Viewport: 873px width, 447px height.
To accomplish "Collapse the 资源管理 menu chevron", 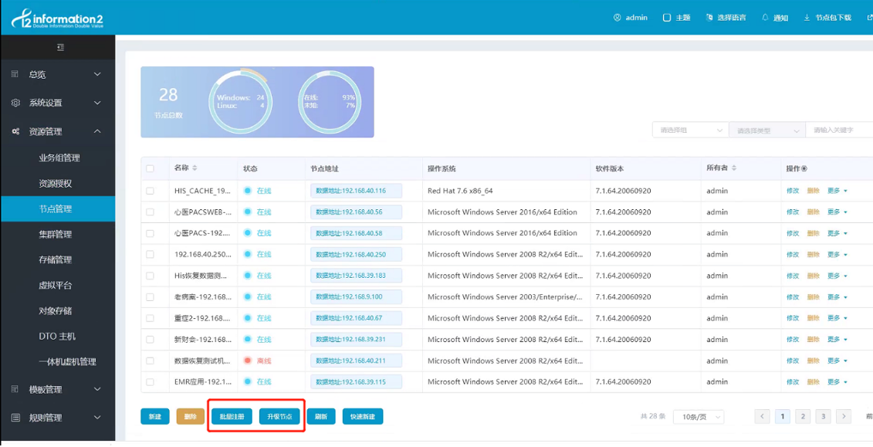I will tap(97, 131).
